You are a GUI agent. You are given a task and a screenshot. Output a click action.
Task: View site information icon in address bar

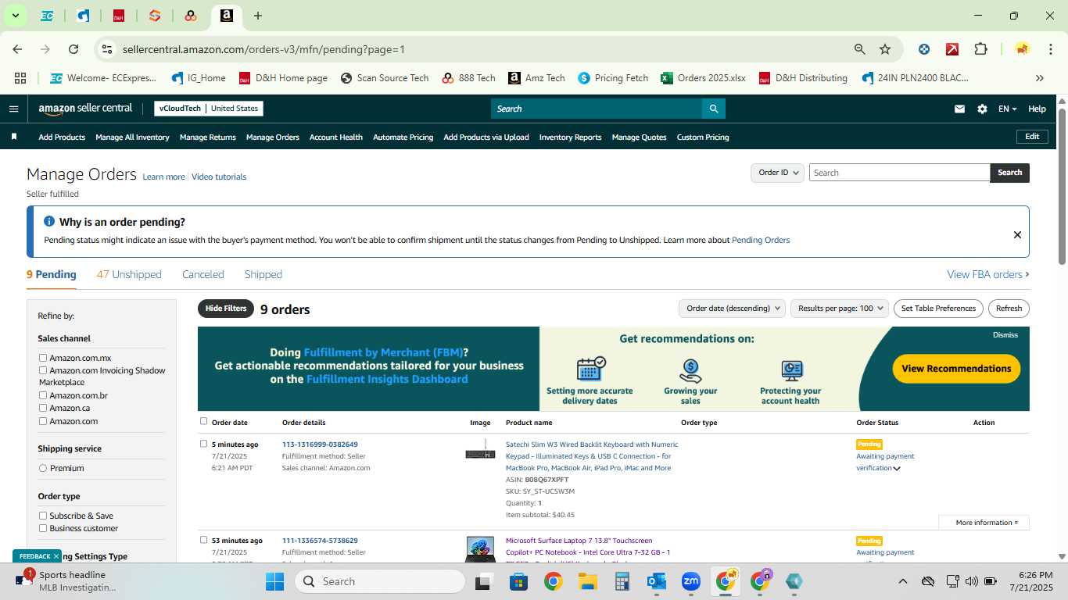tap(106, 49)
